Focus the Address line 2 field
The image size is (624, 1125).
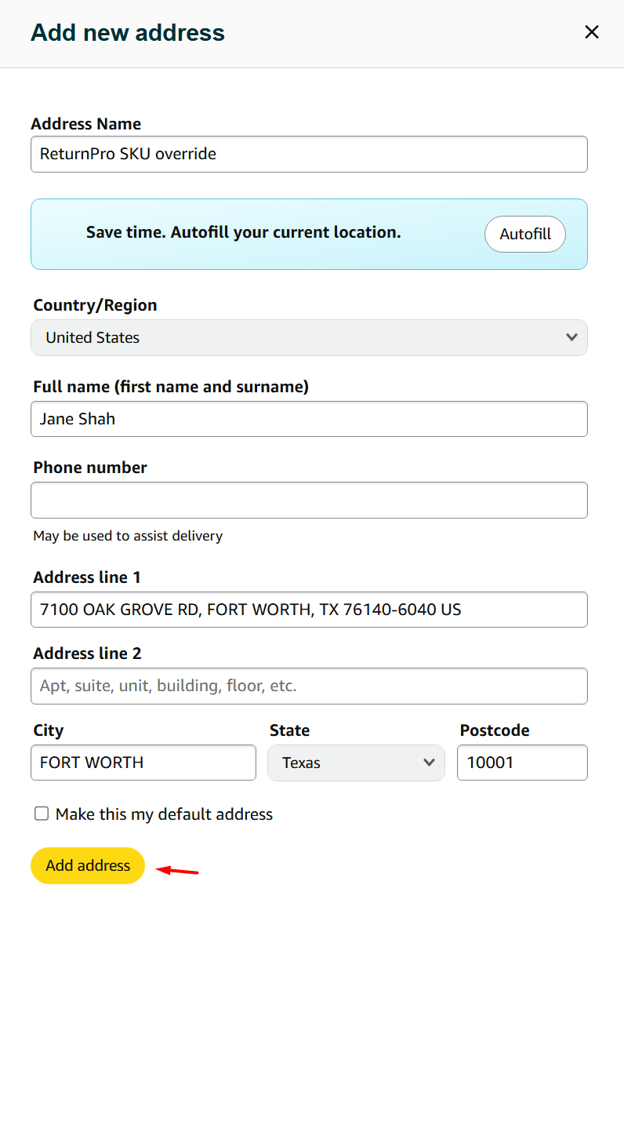pyautogui.click(x=309, y=686)
